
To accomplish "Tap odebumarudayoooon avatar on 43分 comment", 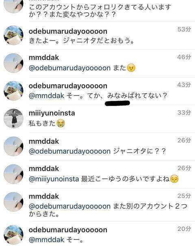I will point(13,91).
